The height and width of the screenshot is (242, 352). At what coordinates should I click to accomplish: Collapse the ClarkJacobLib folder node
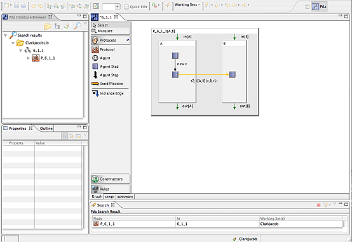click(13, 42)
